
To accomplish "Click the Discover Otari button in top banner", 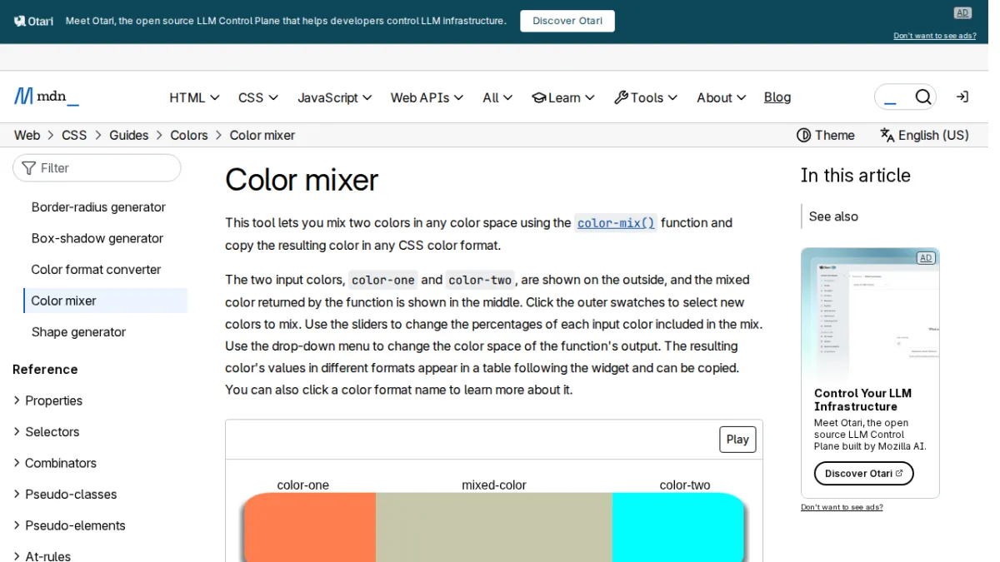I will tap(567, 21).
